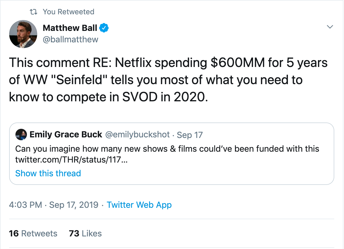Click the retweet icon beside You Retweeted
Viewport: 344px width, 249px height.
click(x=34, y=12)
